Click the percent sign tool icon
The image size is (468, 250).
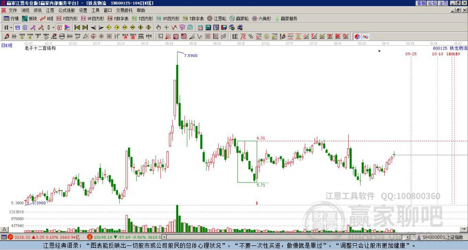251,36
